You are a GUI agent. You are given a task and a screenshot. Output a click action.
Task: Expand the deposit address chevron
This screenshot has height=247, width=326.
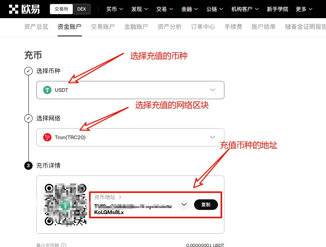coord(184,205)
